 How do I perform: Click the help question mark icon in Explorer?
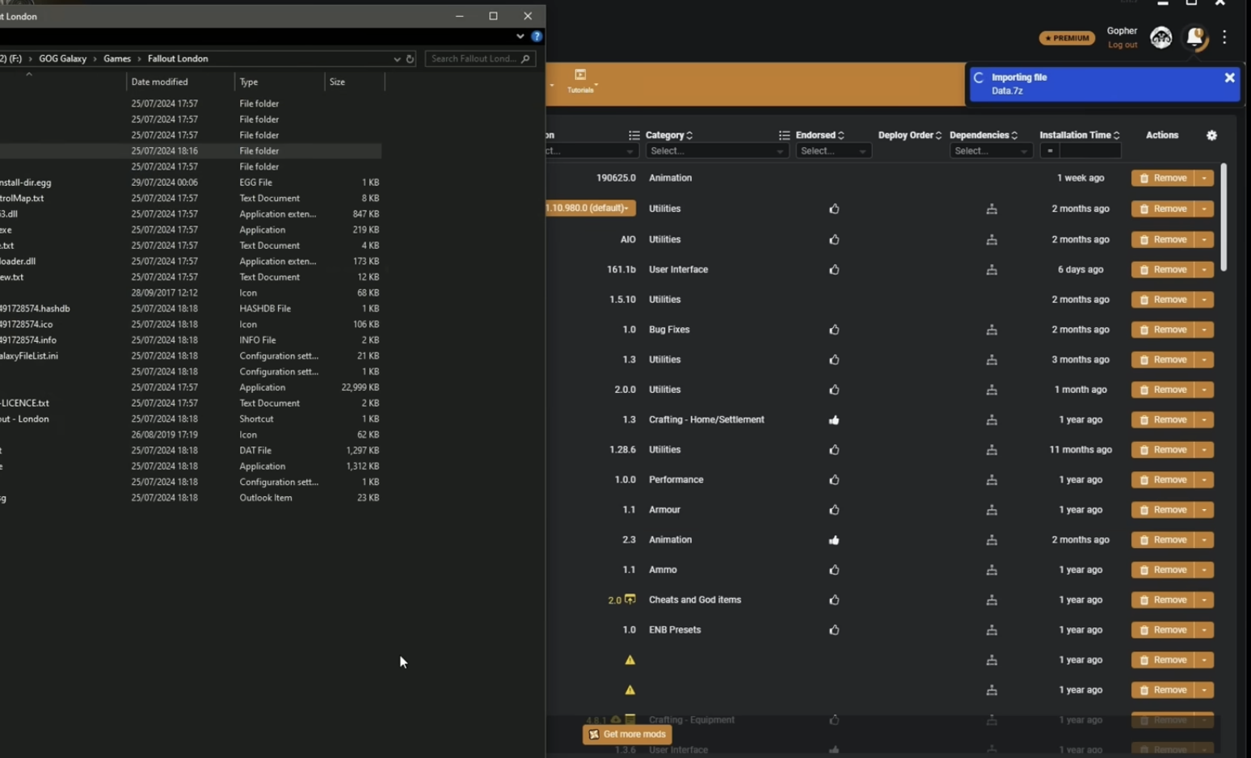click(x=537, y=36)
